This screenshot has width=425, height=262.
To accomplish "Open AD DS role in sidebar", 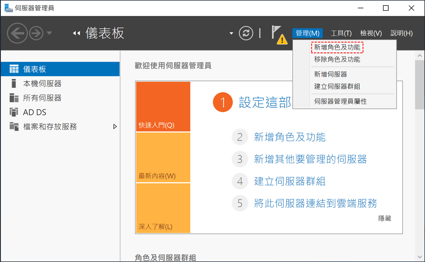I will coord(35,112).
